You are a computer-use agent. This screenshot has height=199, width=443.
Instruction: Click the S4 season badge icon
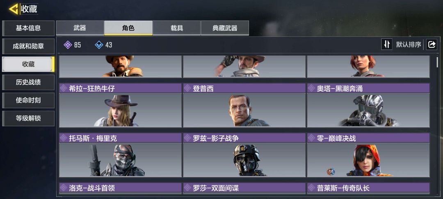pyautogui.click(x=331, y=172)
